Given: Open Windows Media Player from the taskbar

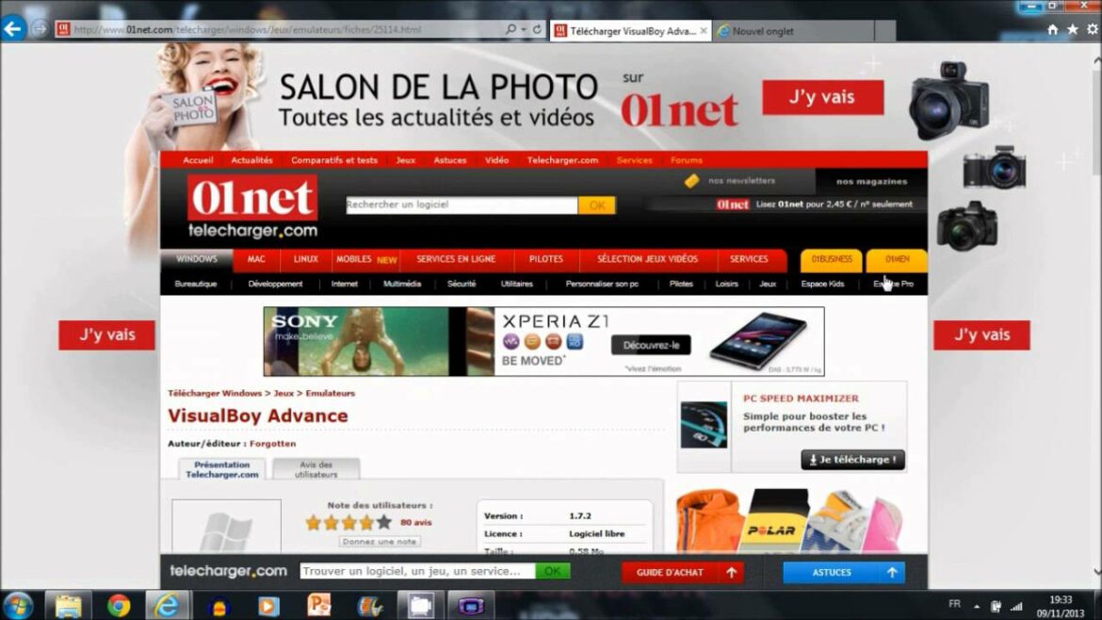Looking at the screenshot, I should [268, 608].
